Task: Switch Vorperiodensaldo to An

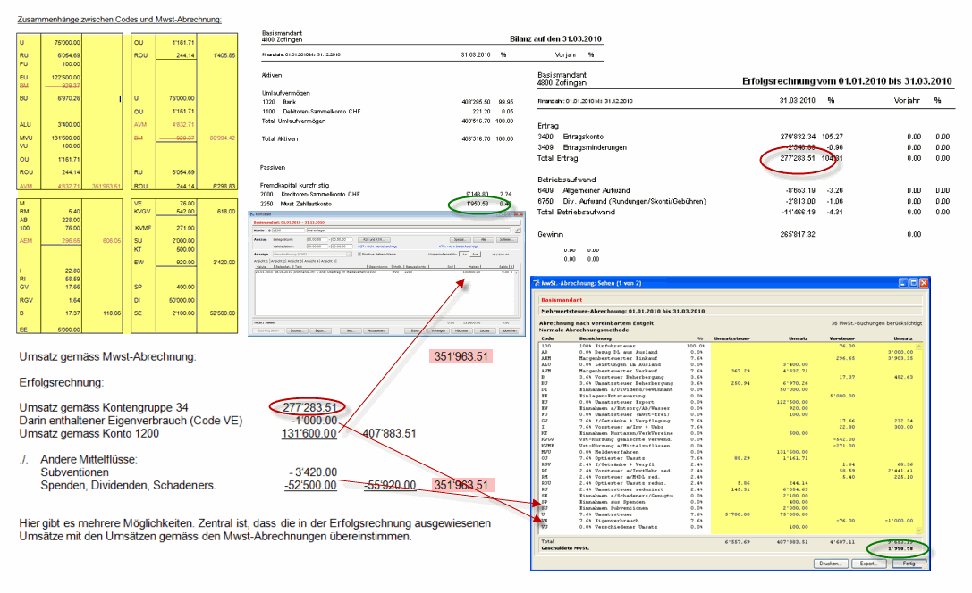Action: pyautogui.click(x=464, y=254)
